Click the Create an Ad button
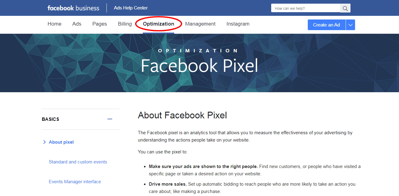399x196 pixels. 326,25
